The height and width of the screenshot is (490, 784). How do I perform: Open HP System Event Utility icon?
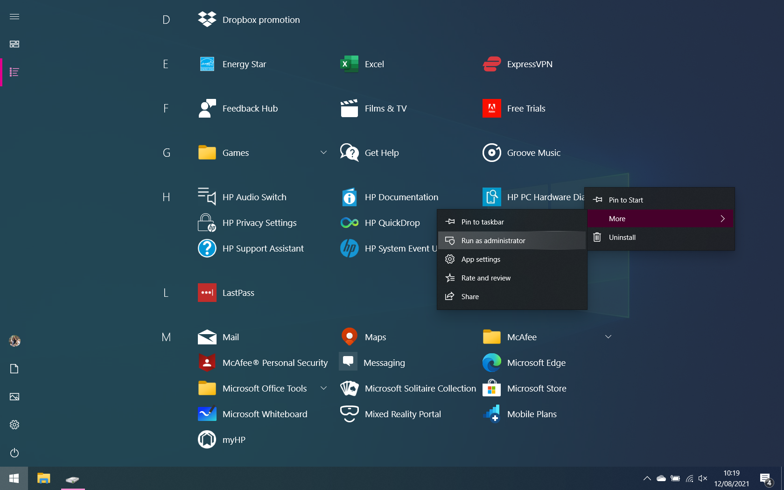point(349,248)
